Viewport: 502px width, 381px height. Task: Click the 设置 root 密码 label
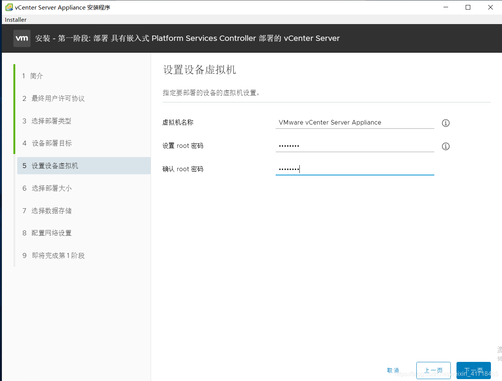coord(183,146)
